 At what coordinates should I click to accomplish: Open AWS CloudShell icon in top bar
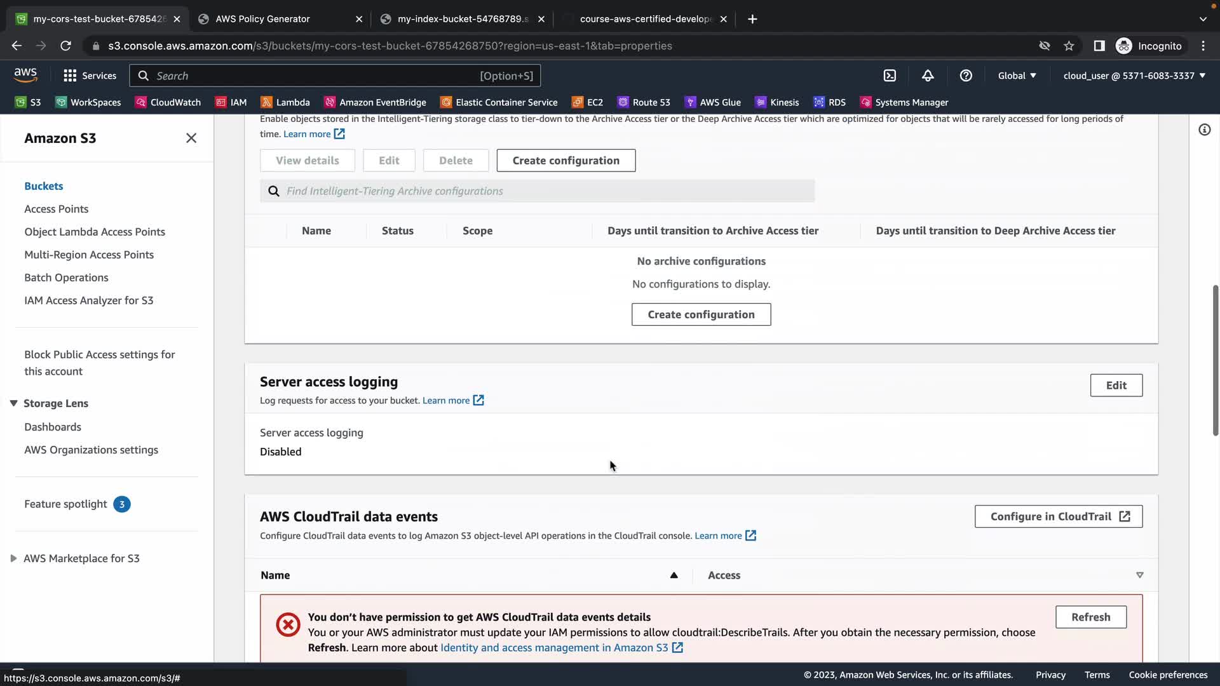pyautogui.click(x=890, y=76)
